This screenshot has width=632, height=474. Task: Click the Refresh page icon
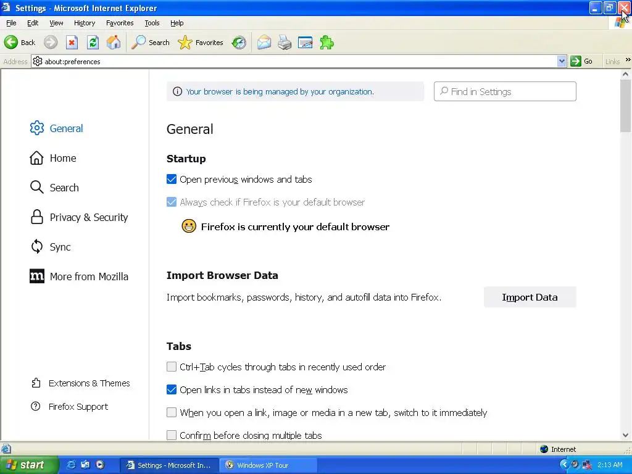[x=93, y=43]
